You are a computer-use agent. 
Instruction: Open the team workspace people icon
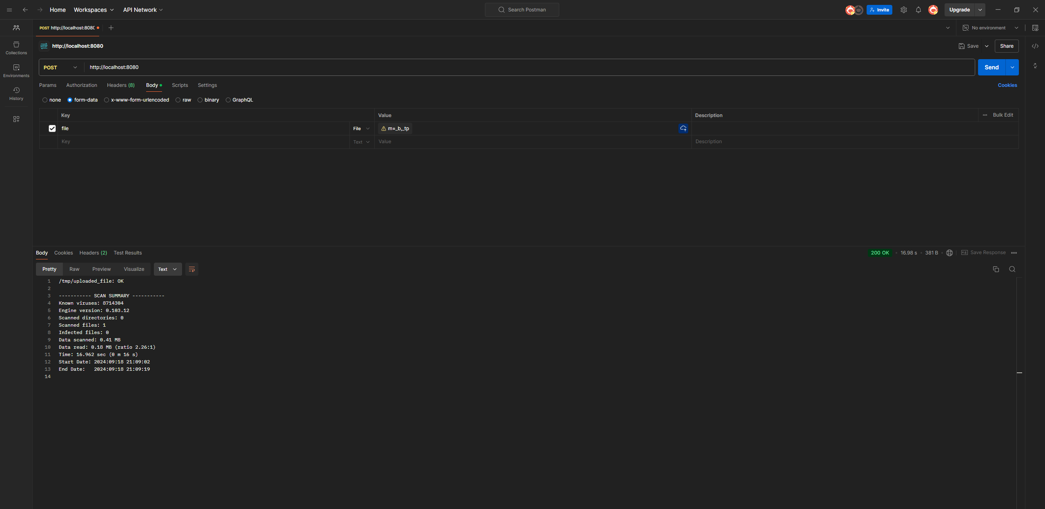(16, 28)
